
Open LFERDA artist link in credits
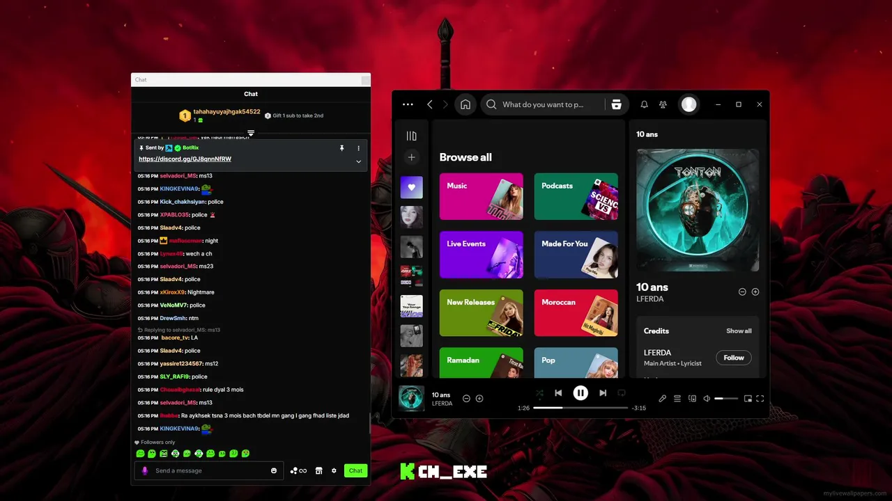tap(657, 353)
